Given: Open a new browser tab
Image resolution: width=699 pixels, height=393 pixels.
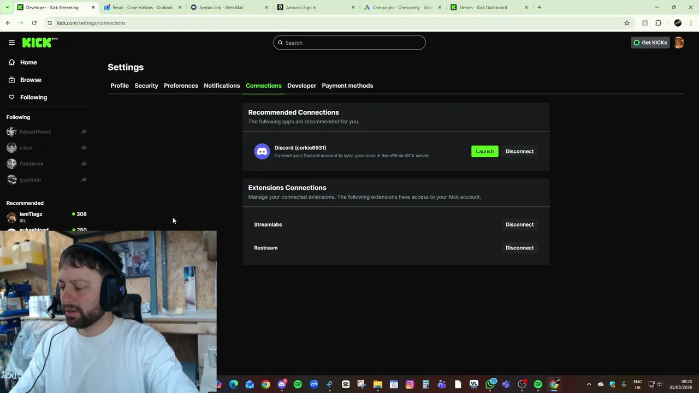Looking at the screenshot, I should 539,8.
